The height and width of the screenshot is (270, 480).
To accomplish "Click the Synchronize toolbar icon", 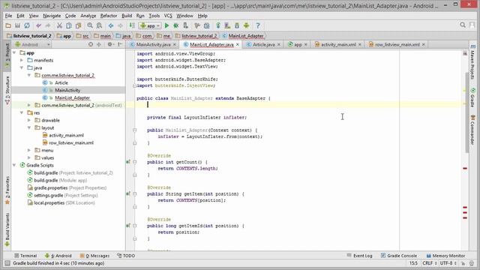I will 27,25.
